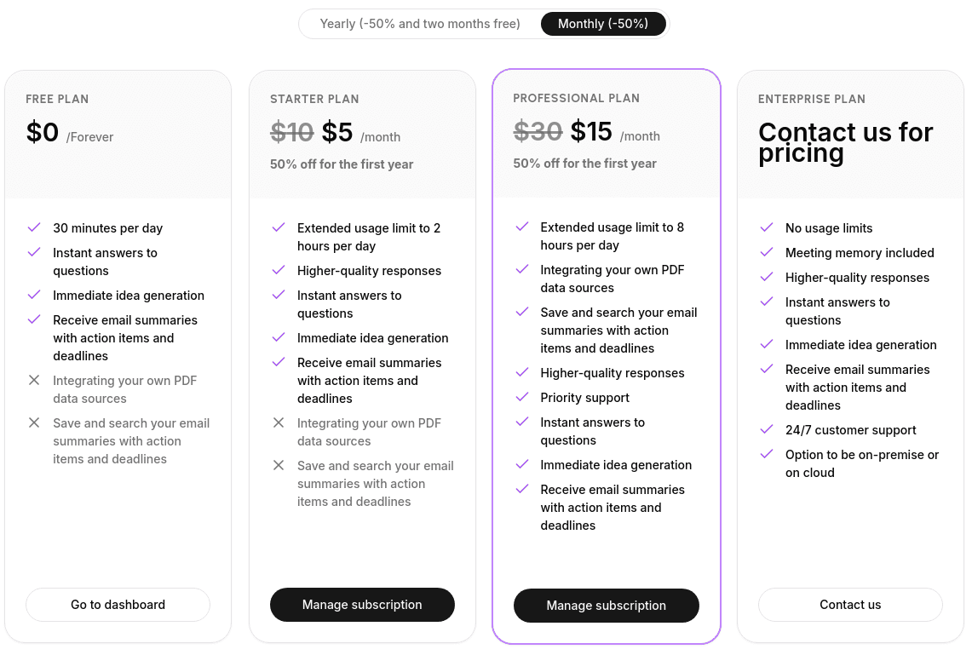
Task: Click checkmark beside 'Meeting memory included'
Action: click(767, 253)
